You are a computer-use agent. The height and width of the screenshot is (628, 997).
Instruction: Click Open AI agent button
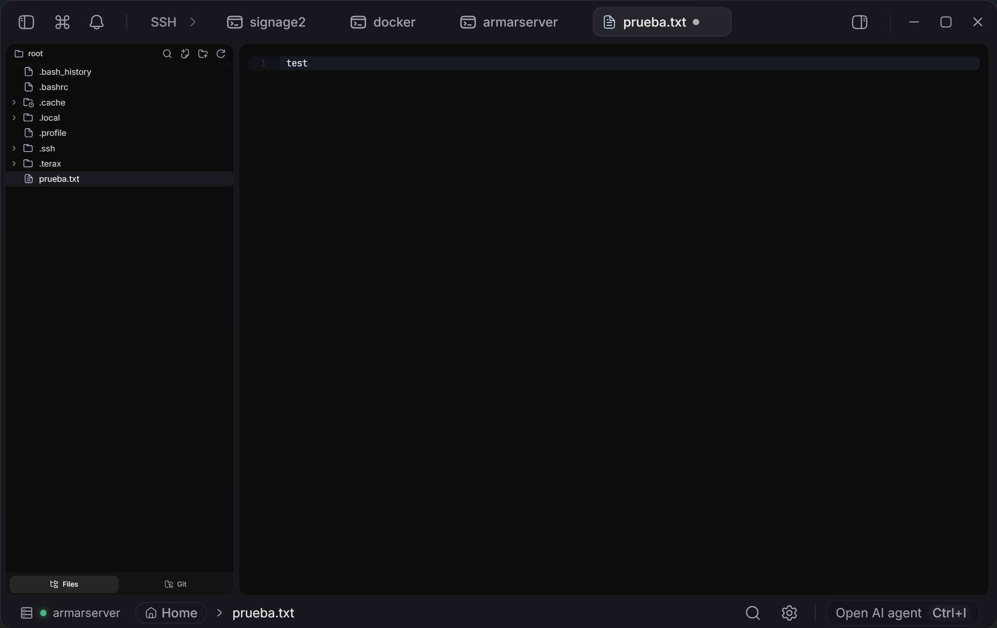pyautogui.click(x=902, y=613)
